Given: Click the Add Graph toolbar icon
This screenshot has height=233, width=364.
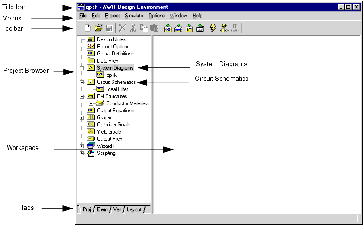Looking at the screenshot, I should (x=200, y=28).
